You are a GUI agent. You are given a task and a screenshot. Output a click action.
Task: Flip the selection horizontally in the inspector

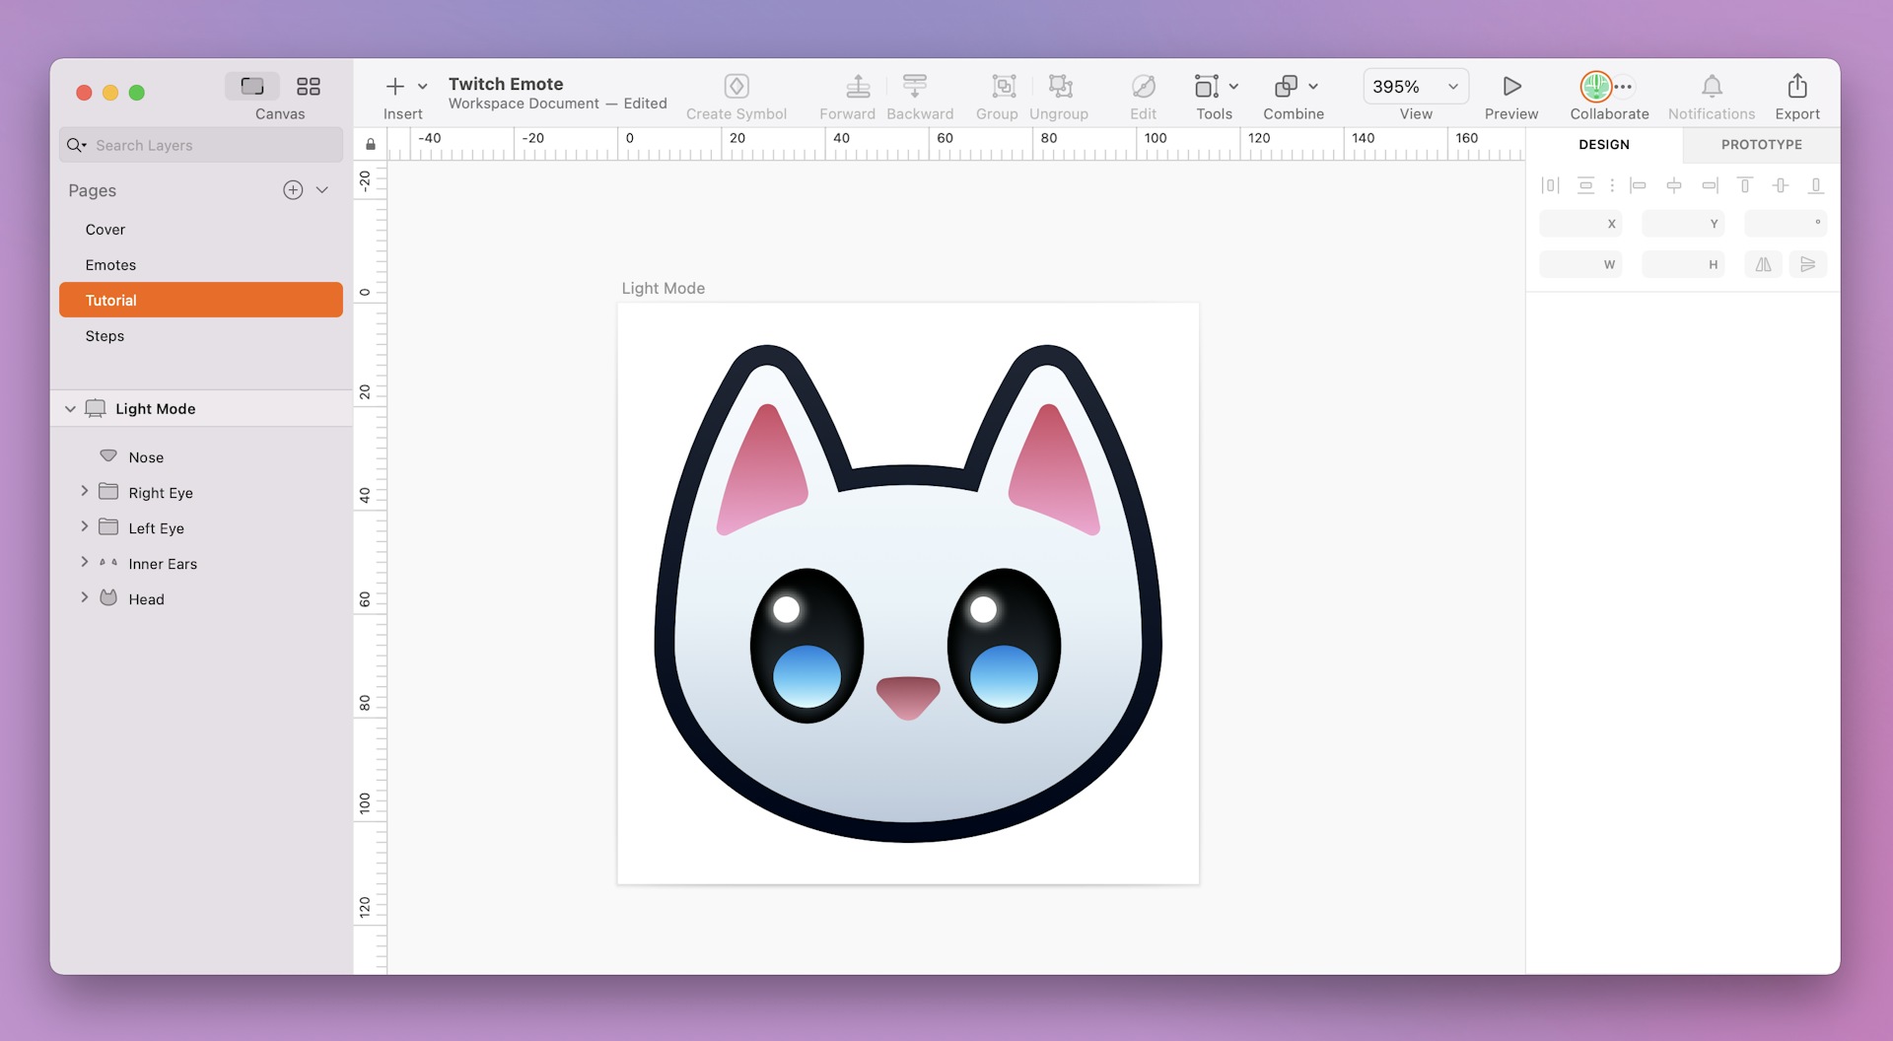[x=1763, y=264]
